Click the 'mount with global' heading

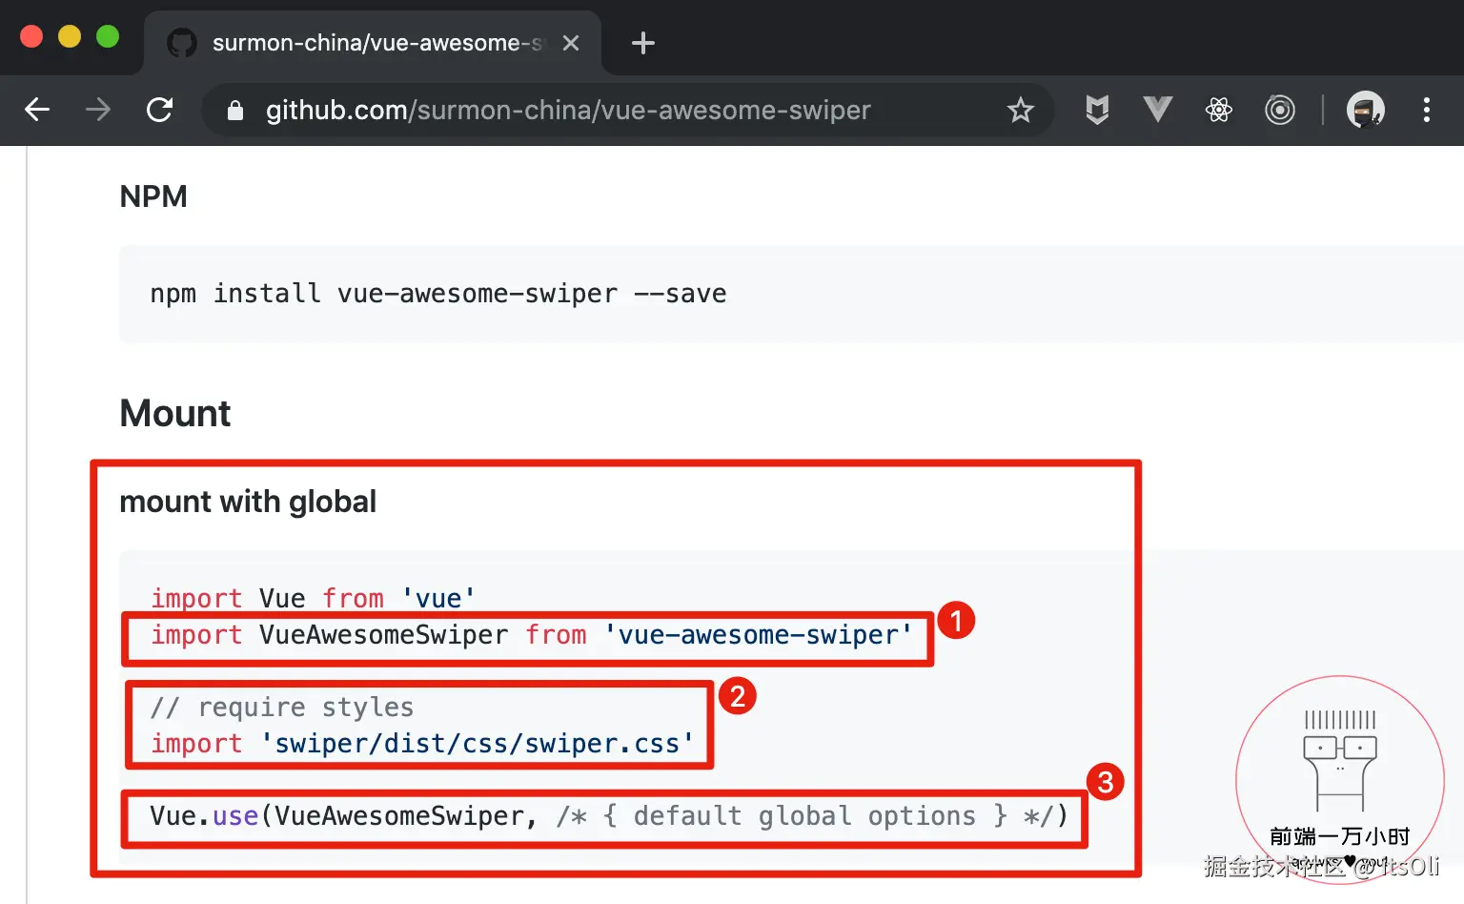248,502
